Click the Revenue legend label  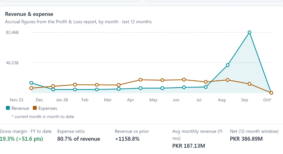click(x=20, y=108)
